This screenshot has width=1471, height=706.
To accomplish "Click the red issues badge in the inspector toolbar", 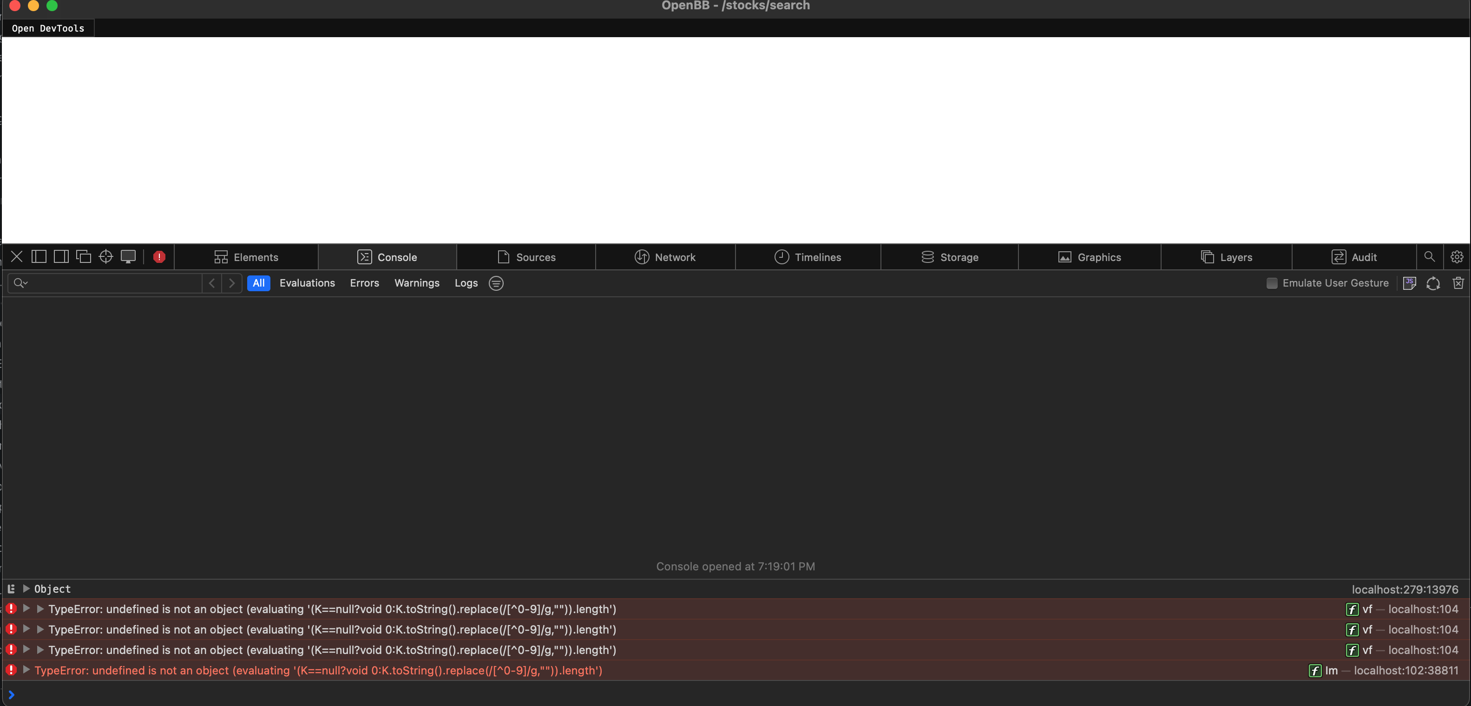I will coord(159,257).
